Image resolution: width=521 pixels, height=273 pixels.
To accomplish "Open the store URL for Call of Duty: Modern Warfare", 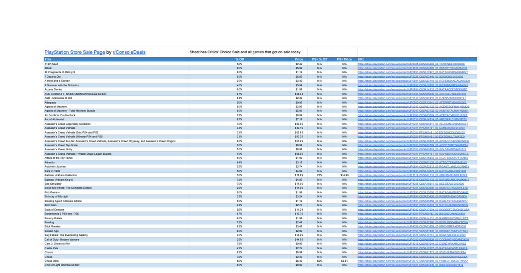I will [413, 239].
